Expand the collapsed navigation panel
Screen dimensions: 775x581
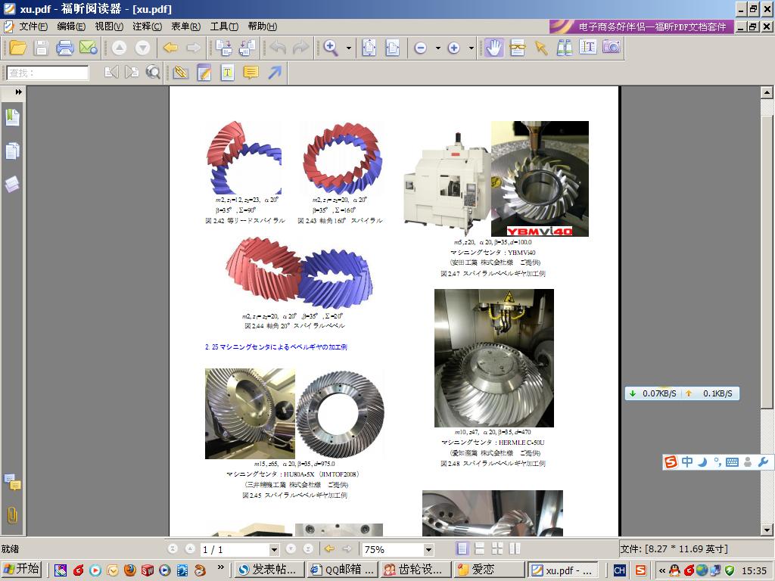point(18,92)
